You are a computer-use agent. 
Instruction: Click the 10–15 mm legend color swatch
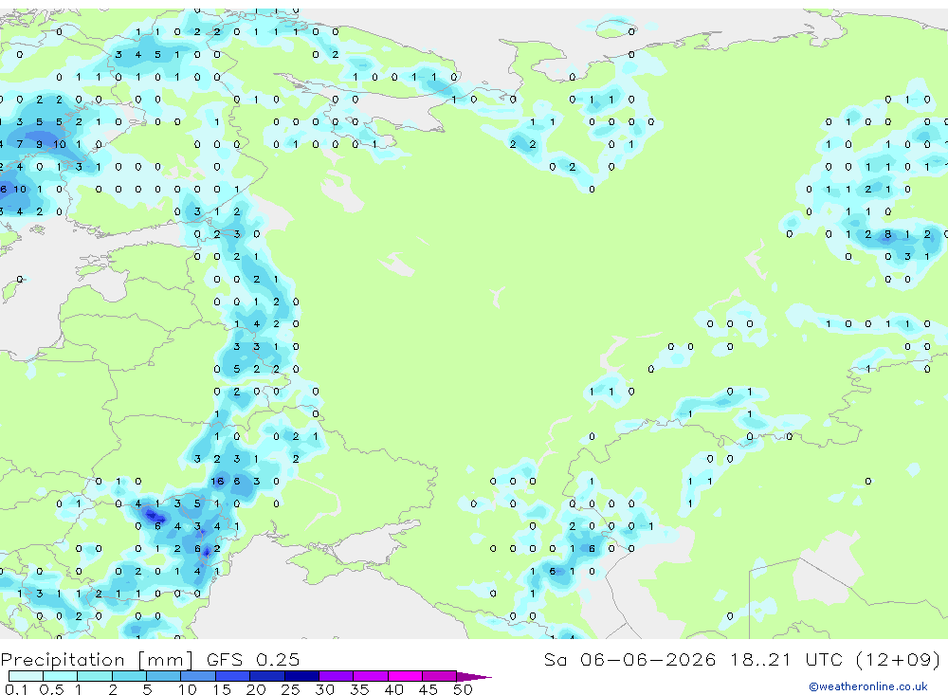pos(198,676)
